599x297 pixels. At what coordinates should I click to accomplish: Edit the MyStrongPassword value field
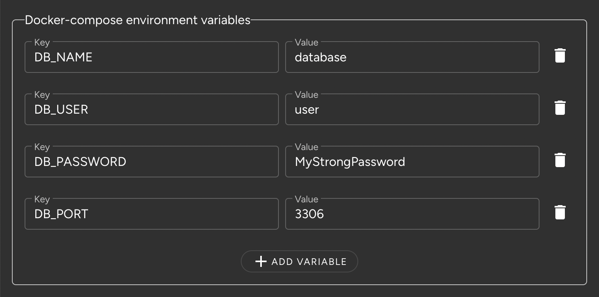click(x=412, y=162)
